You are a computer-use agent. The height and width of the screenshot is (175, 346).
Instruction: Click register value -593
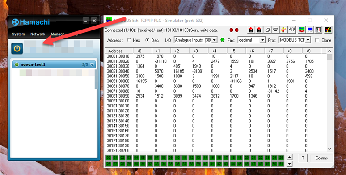pos(309,76)
